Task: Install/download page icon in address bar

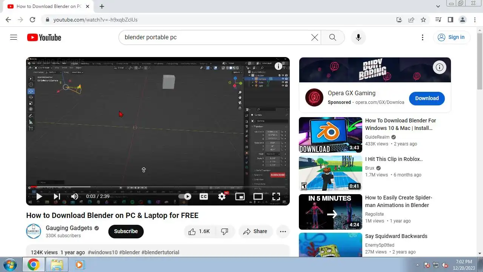Action: click(x=399, y=20)
